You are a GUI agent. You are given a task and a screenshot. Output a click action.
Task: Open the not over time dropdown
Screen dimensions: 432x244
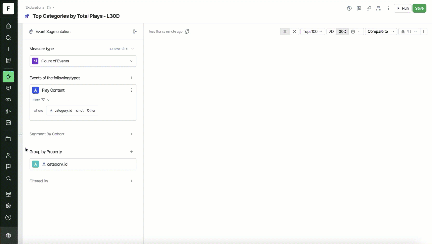click(121, 49)
